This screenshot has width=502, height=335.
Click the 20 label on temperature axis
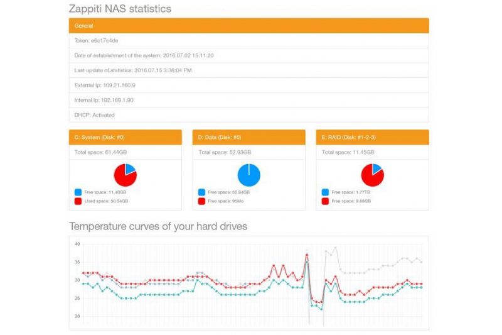pos(77,316)
